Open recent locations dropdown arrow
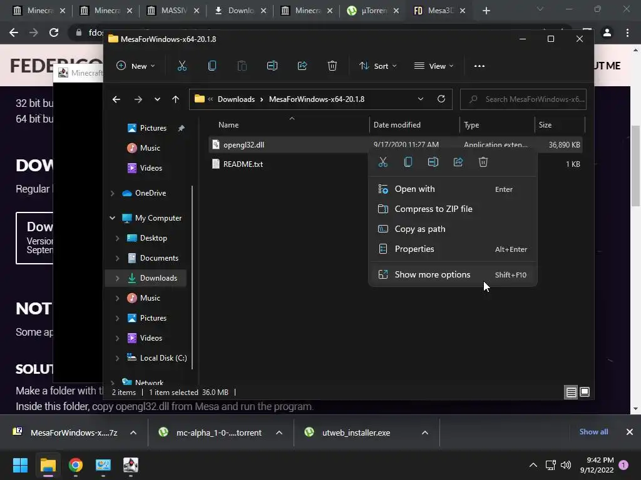This screenshot has height=480, width=641. point(157,99)
